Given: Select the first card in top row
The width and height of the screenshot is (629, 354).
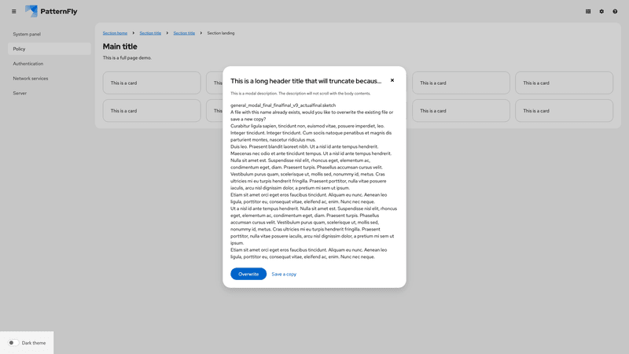Looking at the screenshot, I should pyautogui.click(x=152, y=83).
